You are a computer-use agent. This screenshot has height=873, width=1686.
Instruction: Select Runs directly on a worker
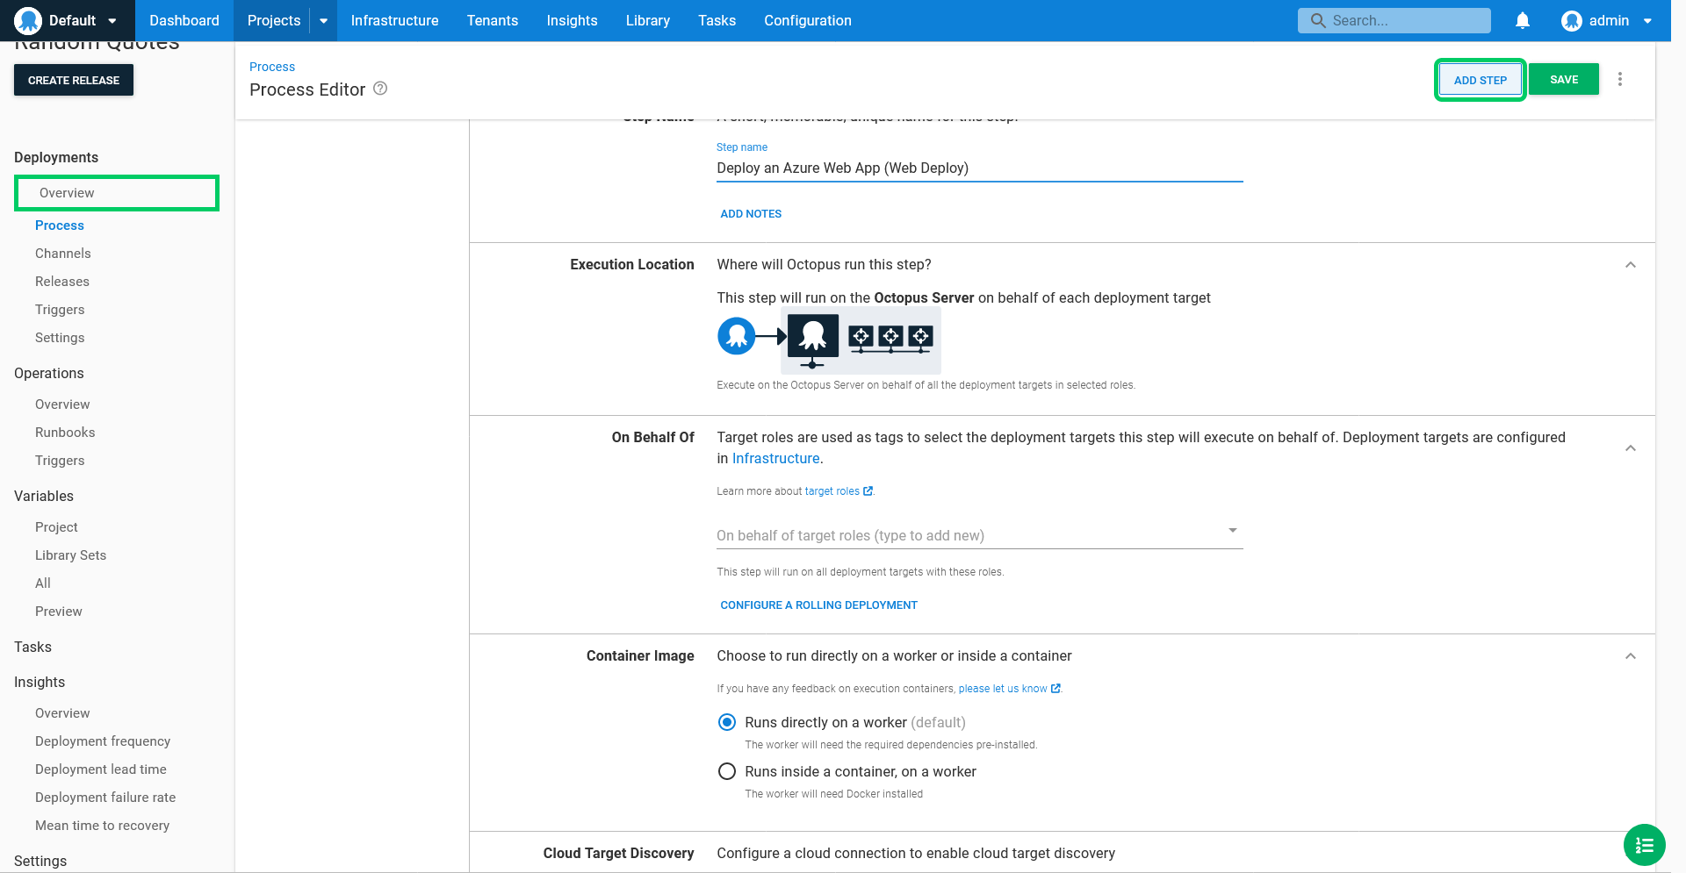[x=726, y=722]
